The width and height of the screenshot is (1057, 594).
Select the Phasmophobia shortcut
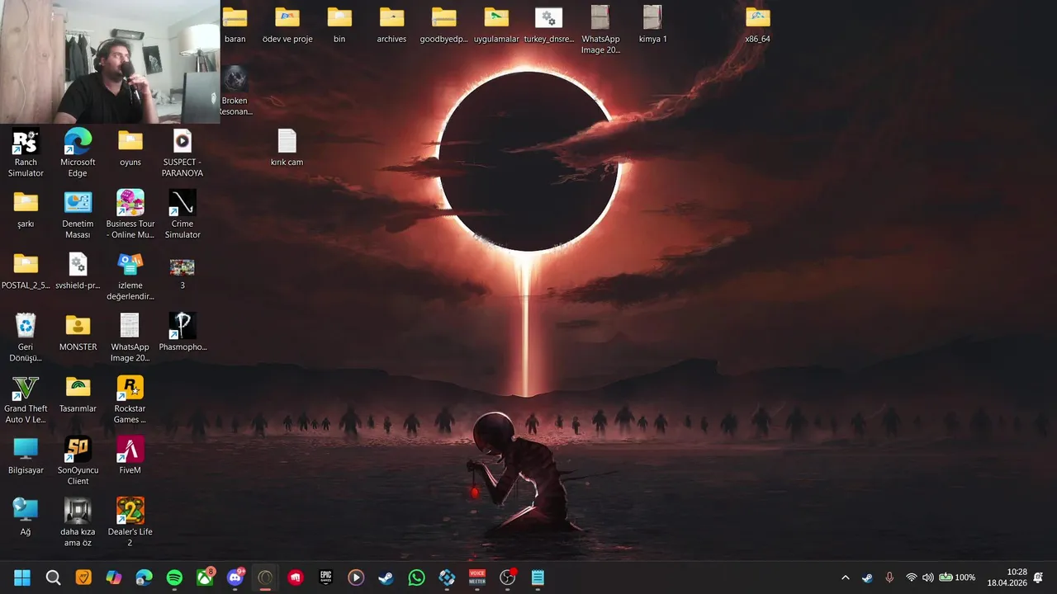(182, 332)
